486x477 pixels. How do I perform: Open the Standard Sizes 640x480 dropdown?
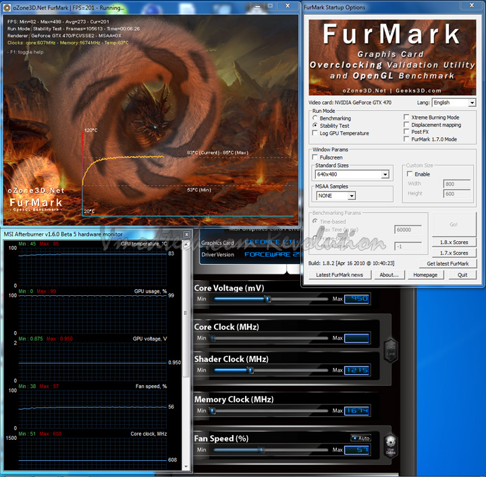385,174
